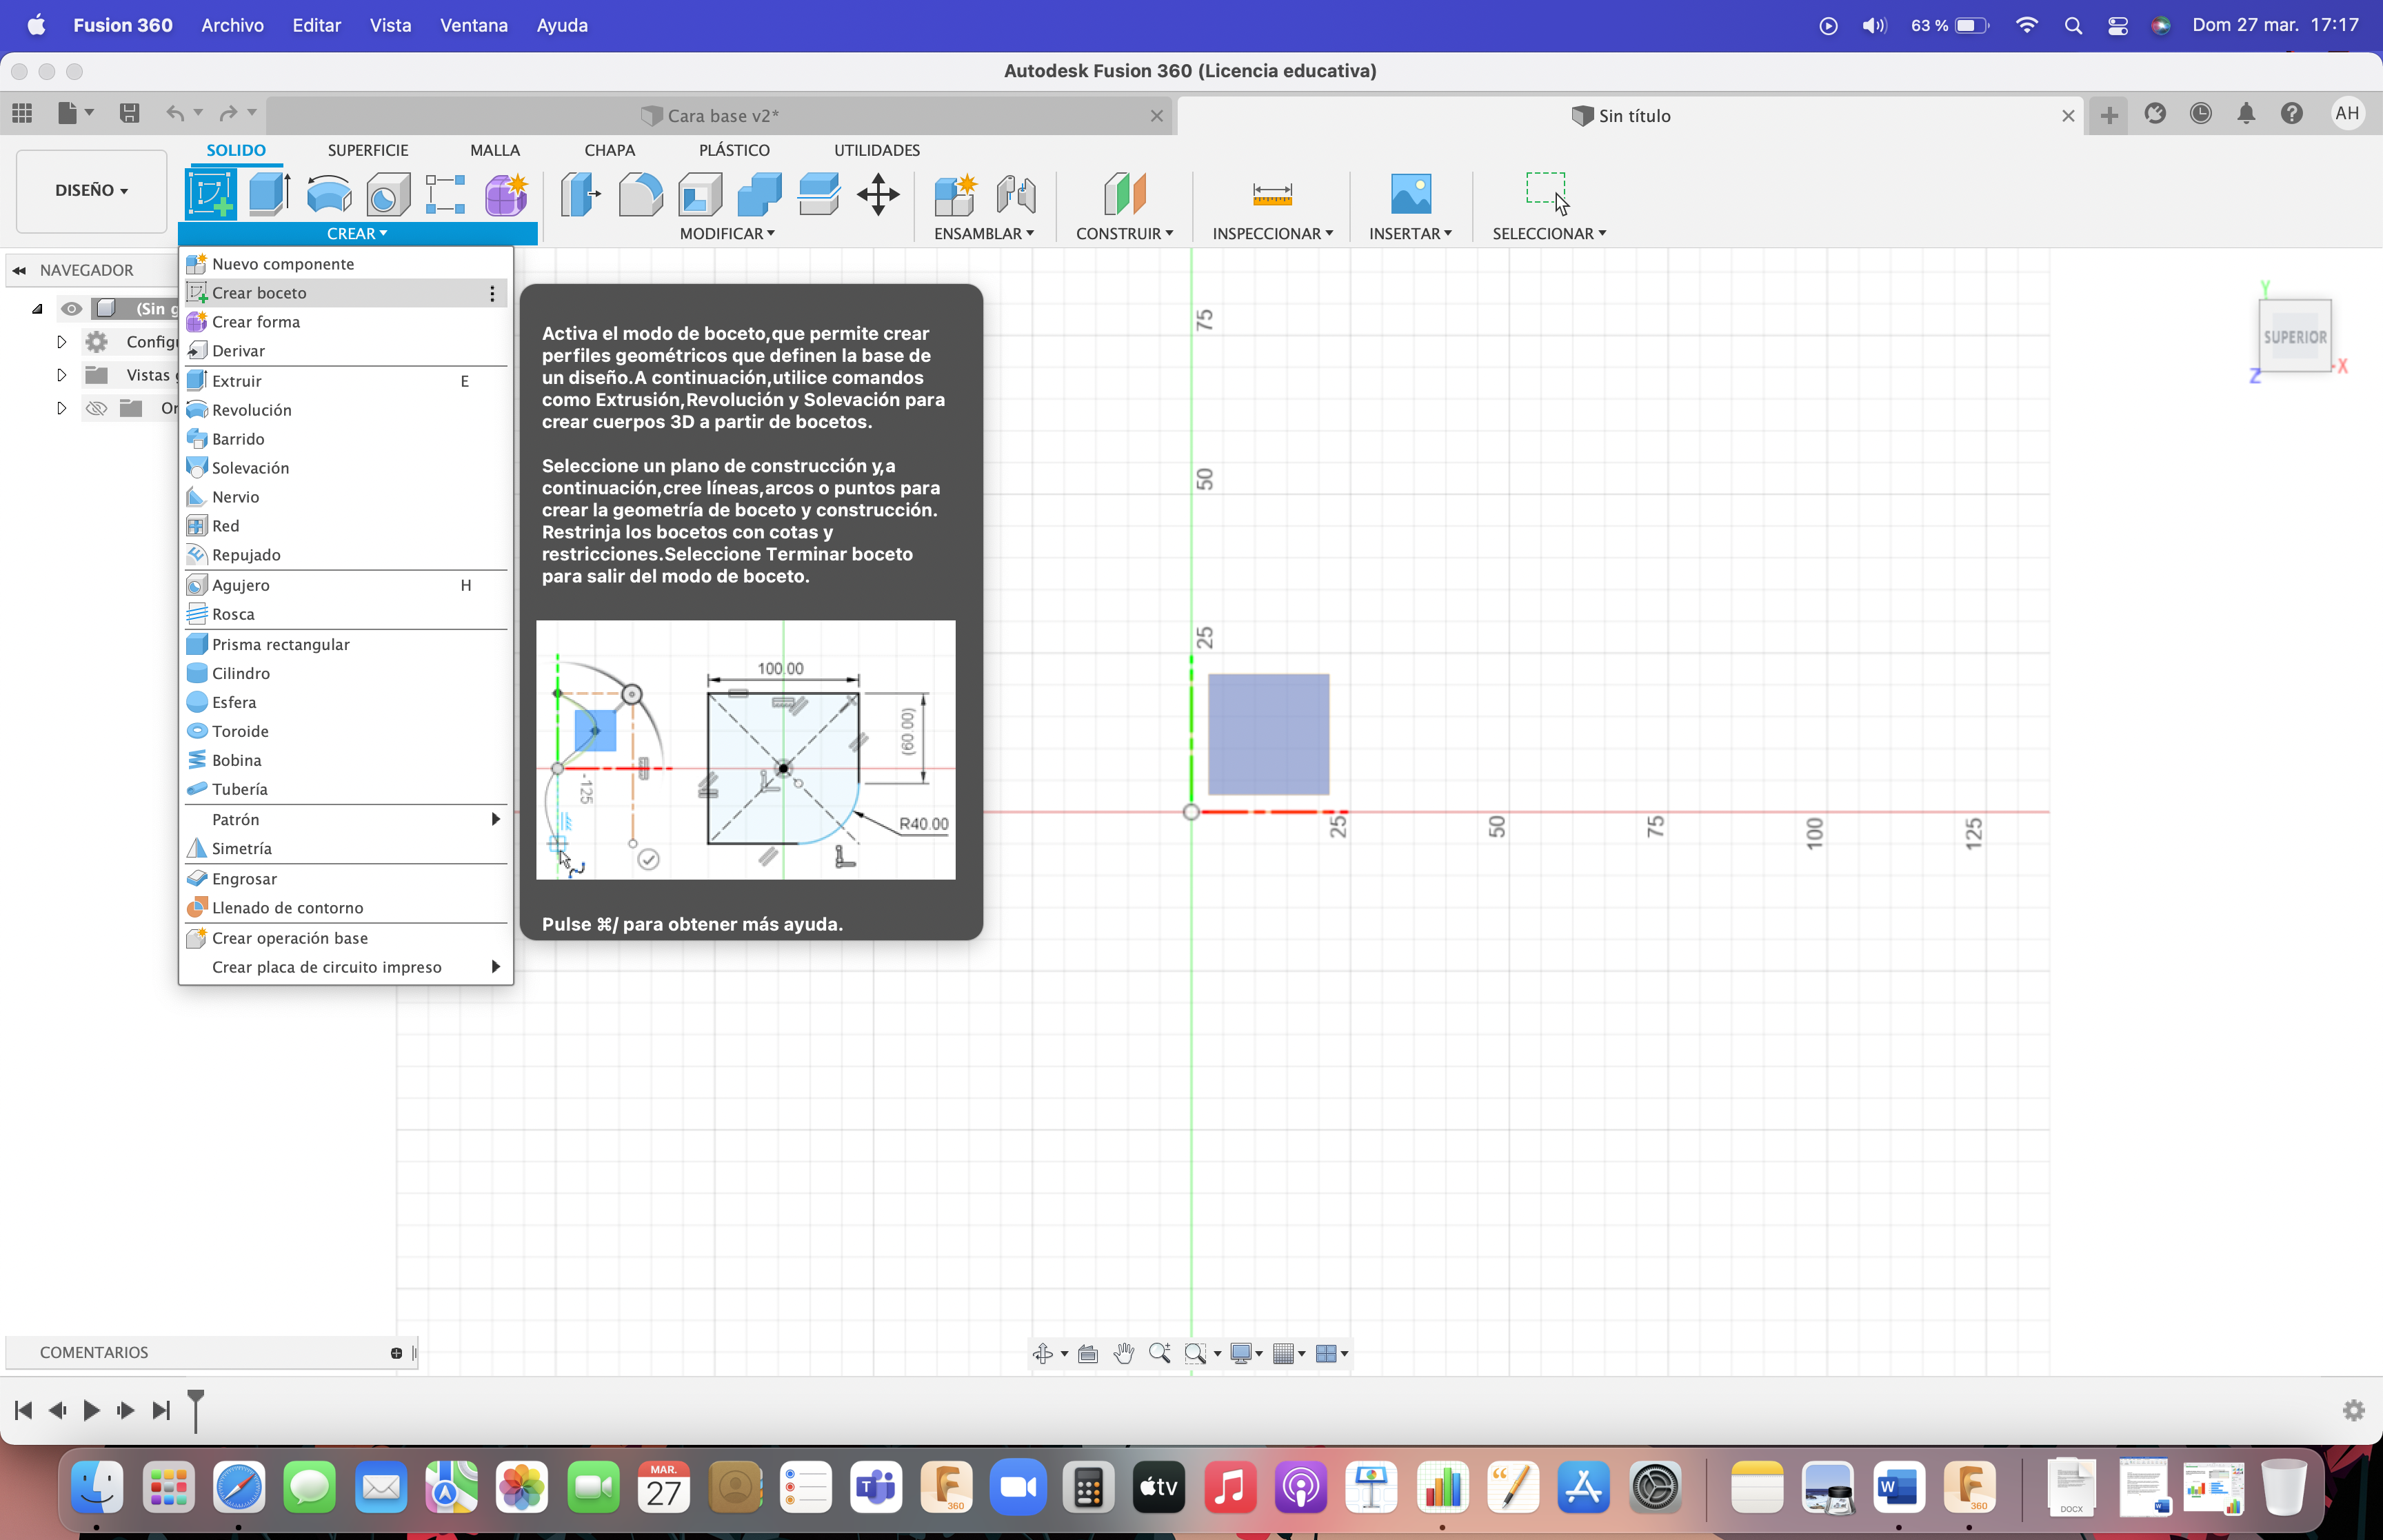Toggle the hidden eye of Origin folder
2383x1540 pixels.
[x=96, y=408]
